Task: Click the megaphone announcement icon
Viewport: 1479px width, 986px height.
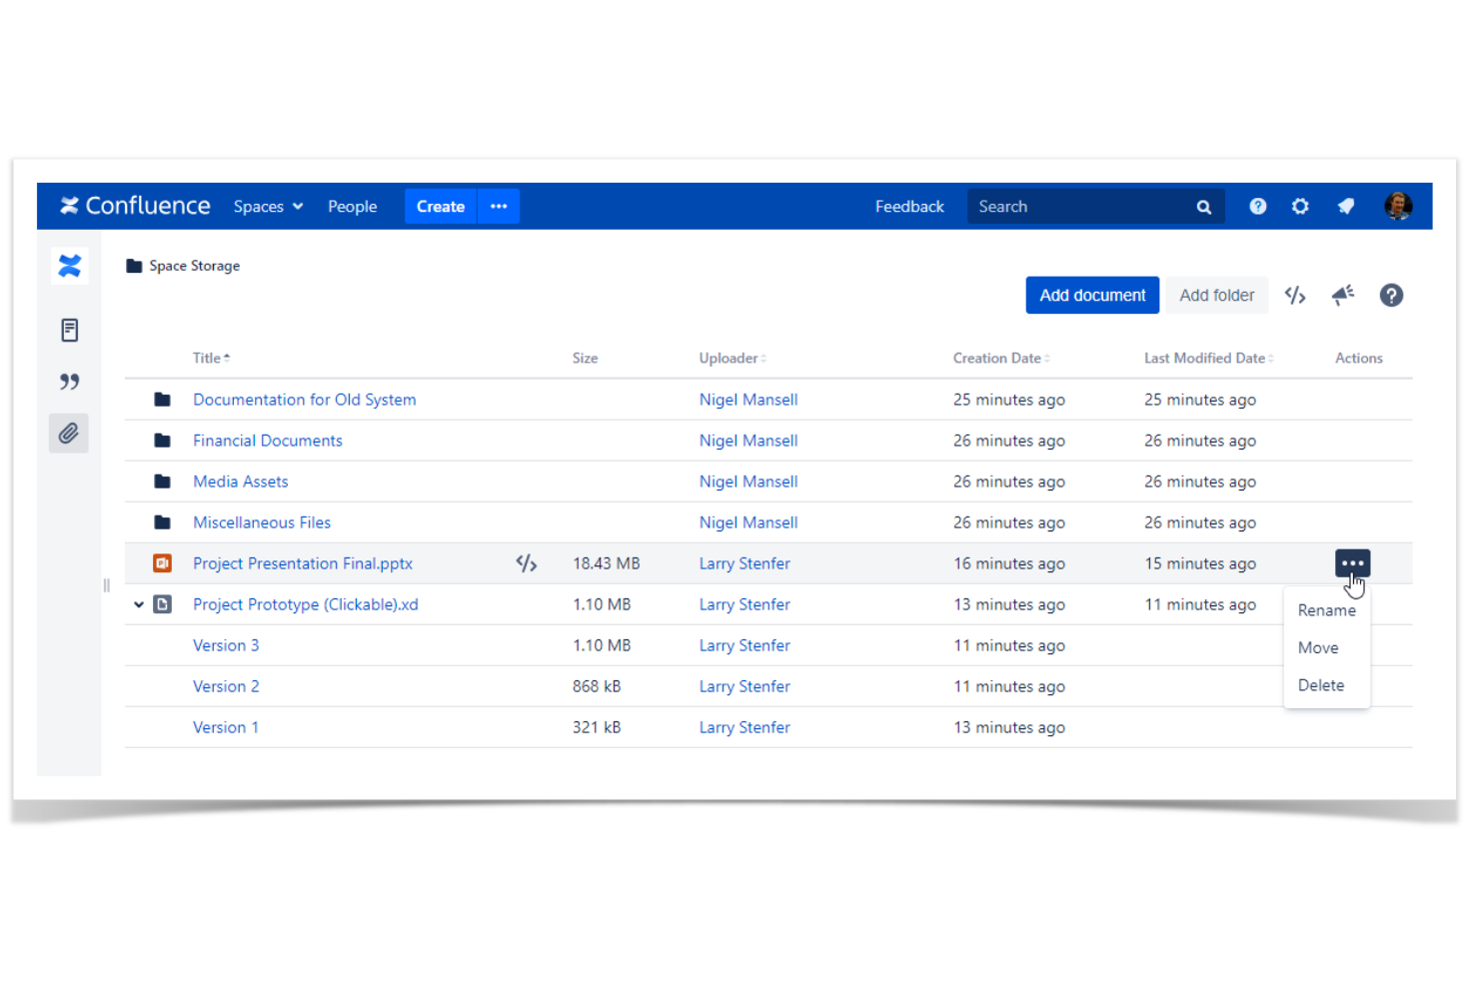Action: pyautogui.click(x=1342, y=295)
